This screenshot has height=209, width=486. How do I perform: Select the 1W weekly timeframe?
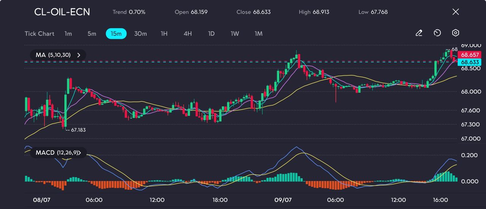[x=235, y=33]
